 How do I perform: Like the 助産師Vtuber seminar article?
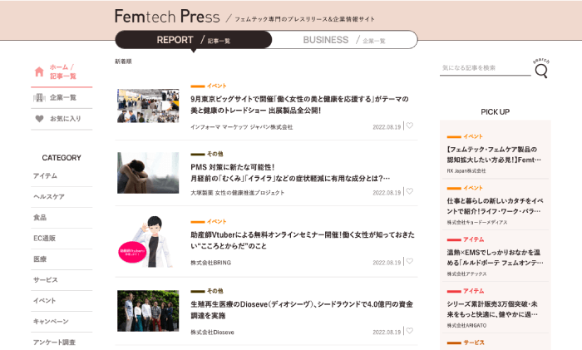410,261
